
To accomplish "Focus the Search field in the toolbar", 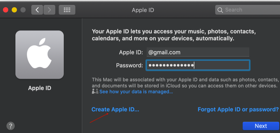I will (250, 10).
